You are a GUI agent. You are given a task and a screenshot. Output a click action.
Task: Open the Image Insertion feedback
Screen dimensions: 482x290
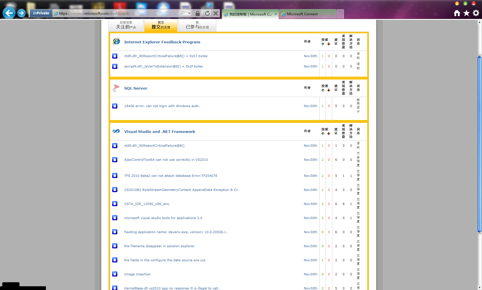(x=137, y=274)
